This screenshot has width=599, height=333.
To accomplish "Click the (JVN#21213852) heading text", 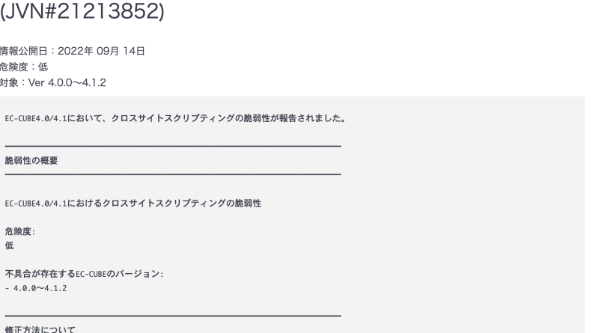I will (82, 11).
